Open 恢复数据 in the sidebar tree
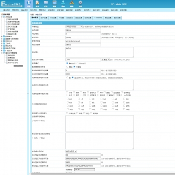The image size is (175, 175). pos(11,58)
